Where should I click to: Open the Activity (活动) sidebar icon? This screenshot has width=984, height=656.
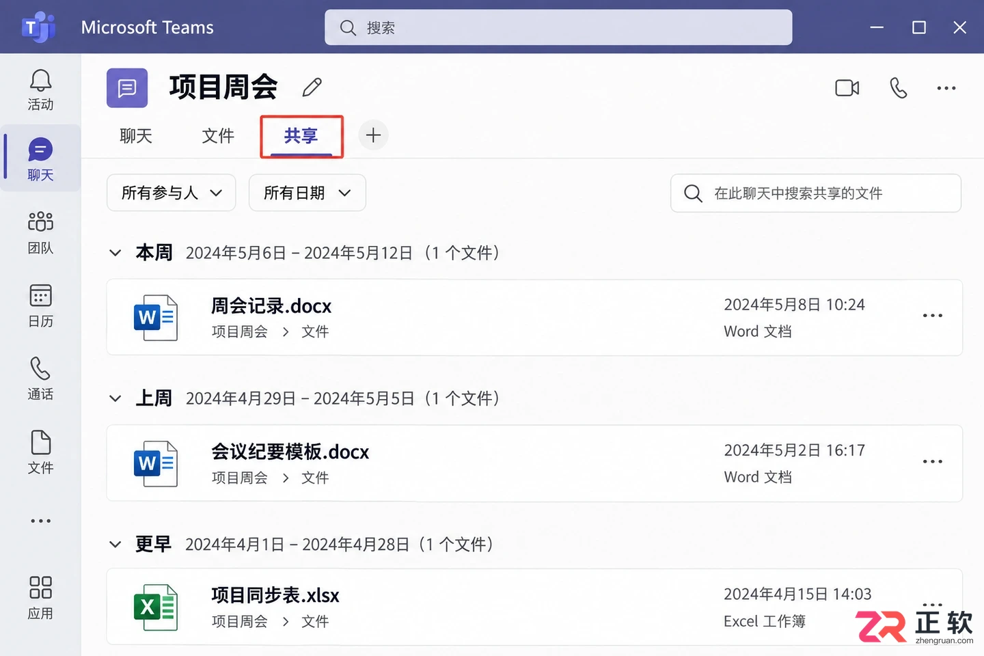pyautogui.click(x=40, y=90)
